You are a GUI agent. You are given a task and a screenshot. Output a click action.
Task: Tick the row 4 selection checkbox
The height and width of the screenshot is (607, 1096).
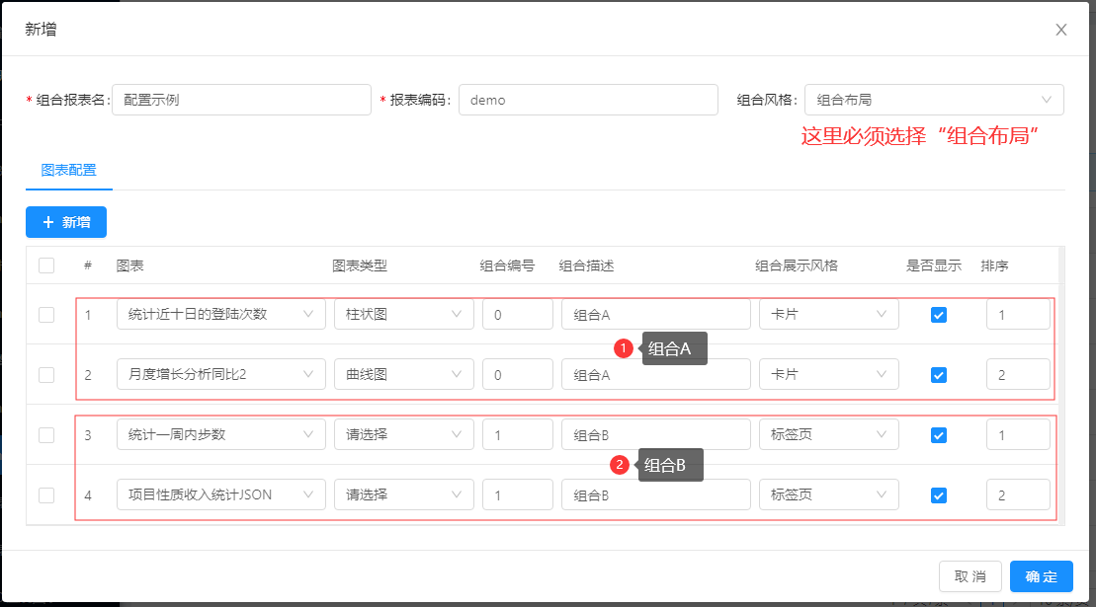[x=46, y=495]
